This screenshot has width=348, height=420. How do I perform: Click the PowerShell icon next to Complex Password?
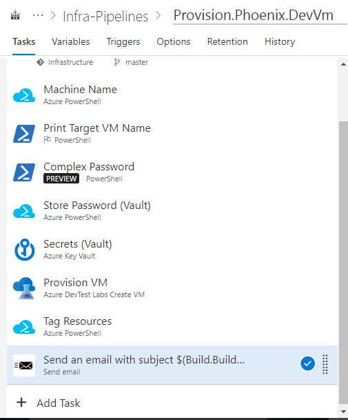(24, 172)
